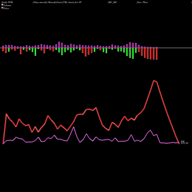192x192 pixels.
Task: Click the tallest peak of the magenta volume line
Action: [x=74, y=127]
